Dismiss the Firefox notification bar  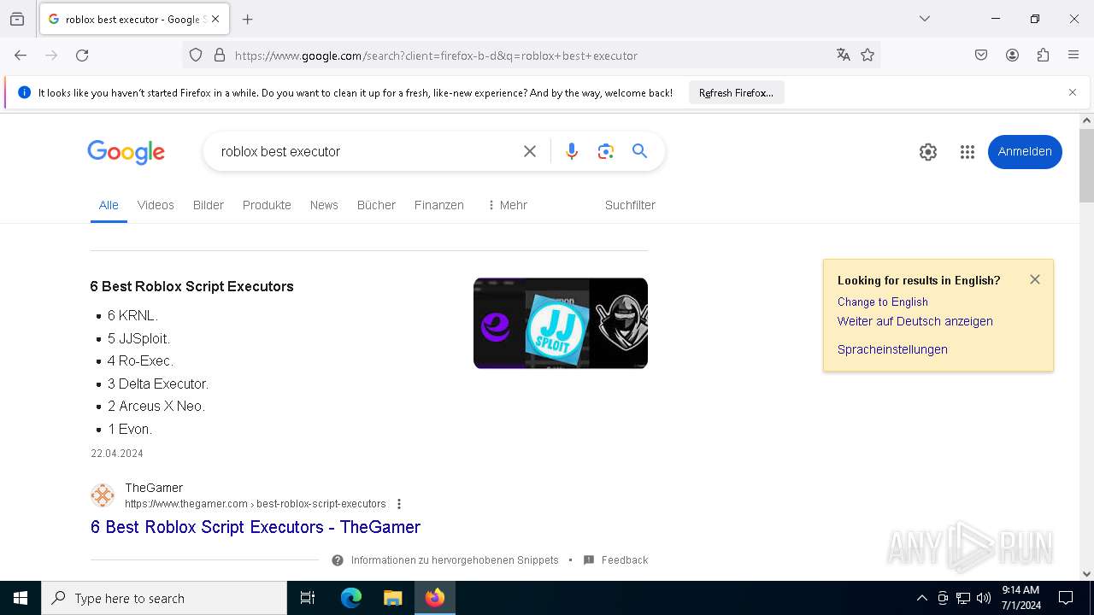pyautogui.click(x=1073, y=92)
